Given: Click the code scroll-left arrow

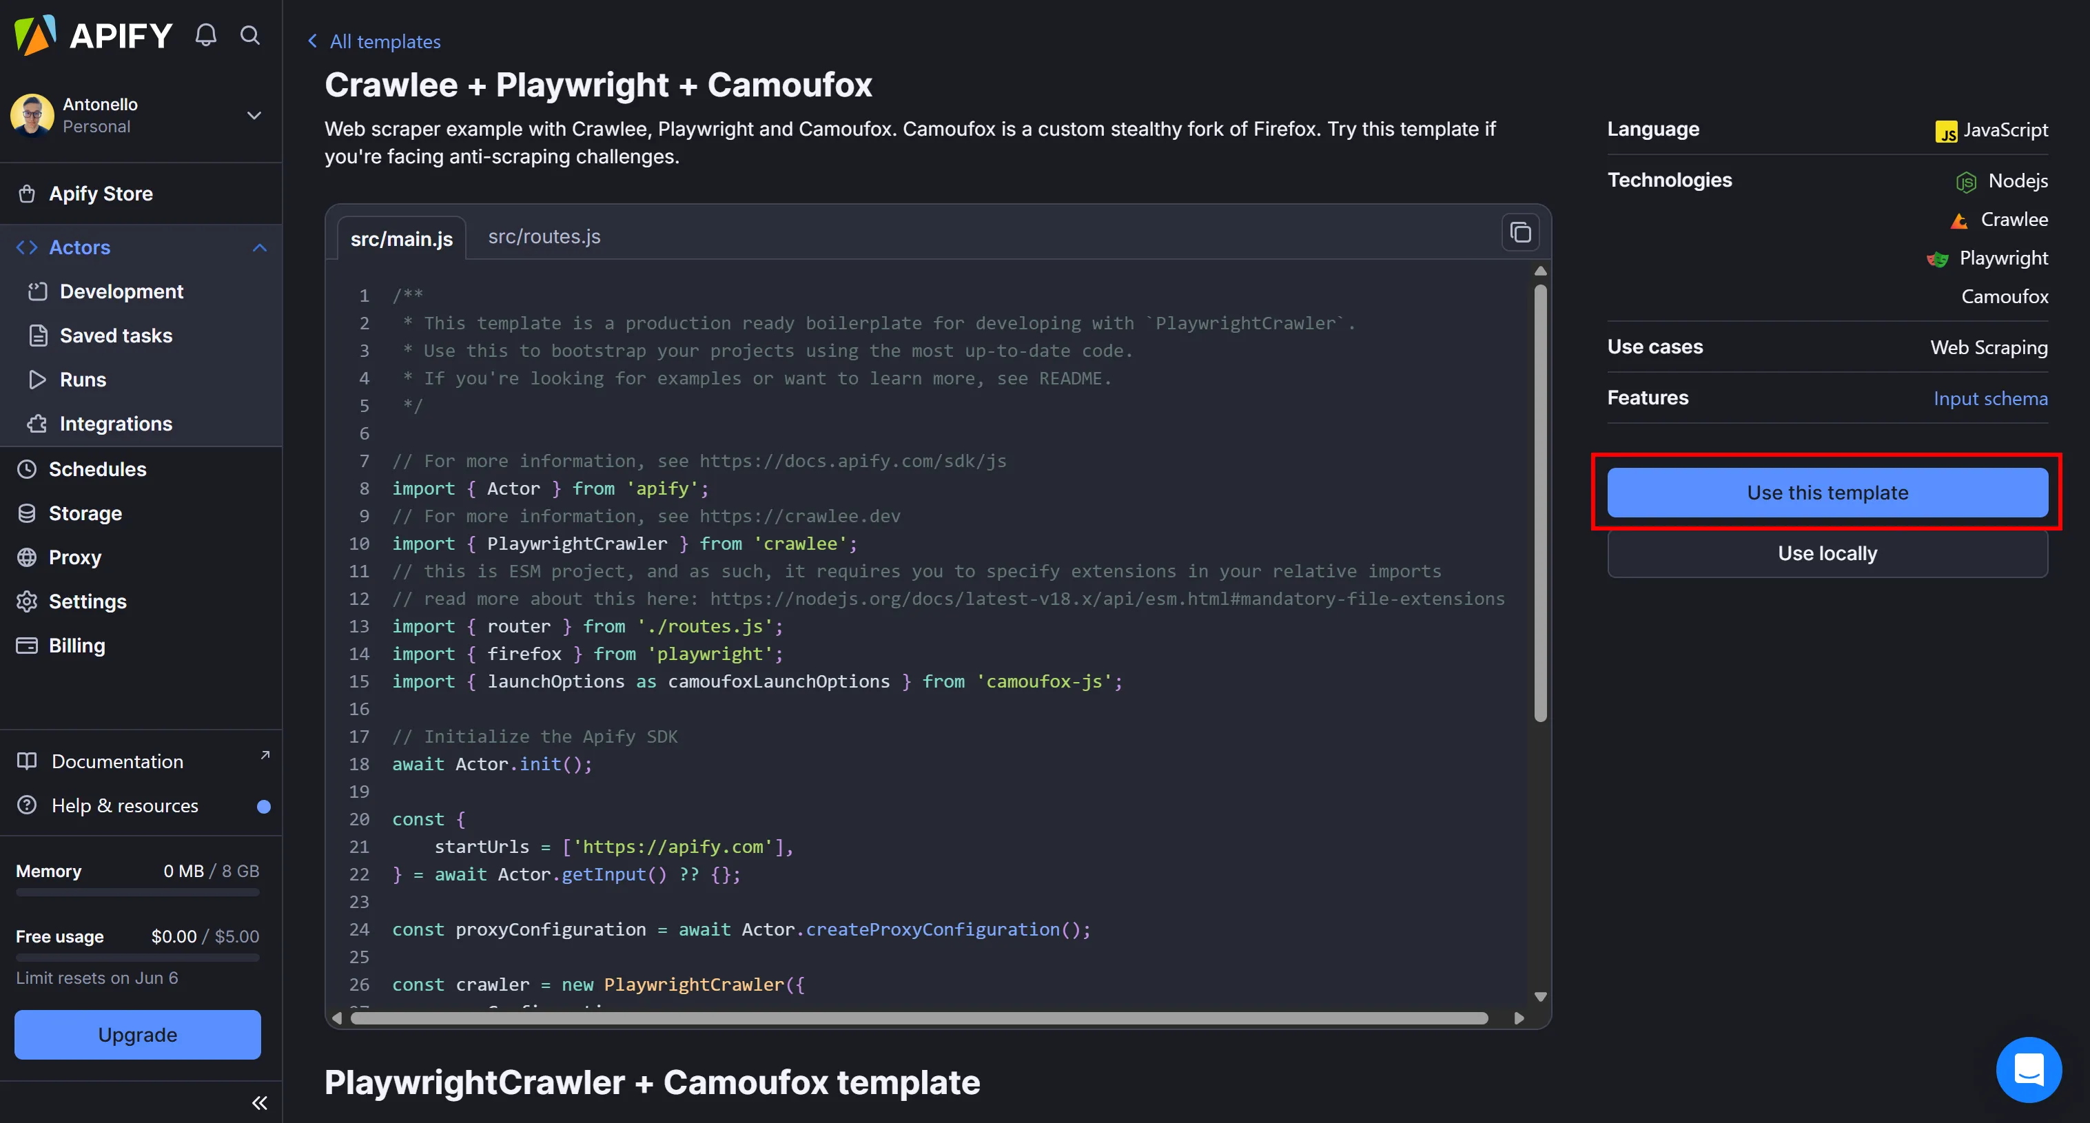Looking at the screenshot, I should 337,1018.
